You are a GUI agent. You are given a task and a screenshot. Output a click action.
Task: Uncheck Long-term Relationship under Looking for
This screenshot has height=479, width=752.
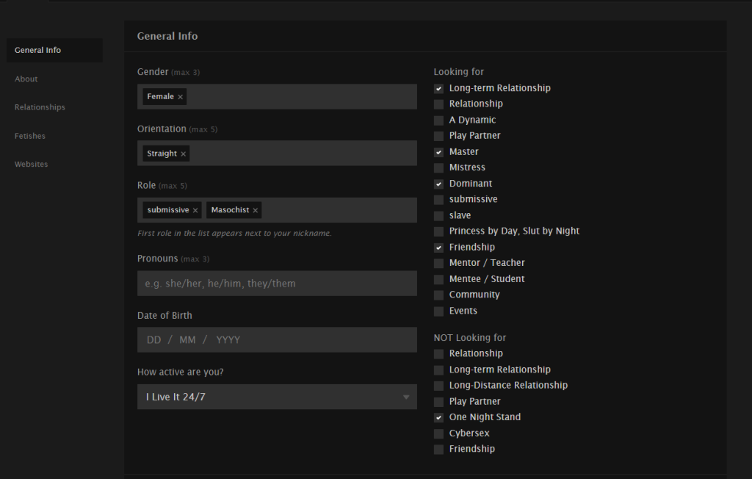point(438,88)
